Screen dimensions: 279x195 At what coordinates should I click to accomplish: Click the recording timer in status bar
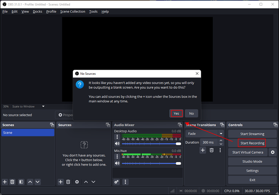click(x=210, y=191)
